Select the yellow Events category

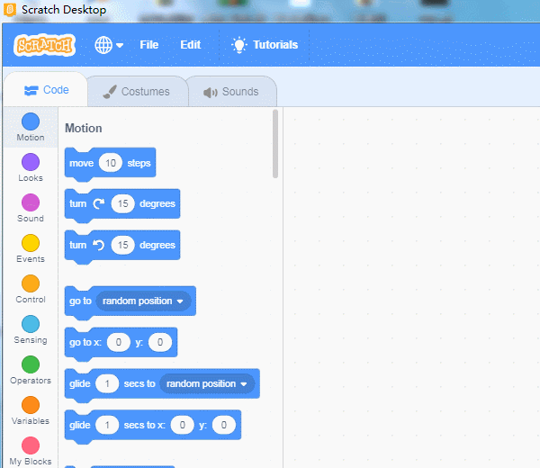tap(31, 243)
